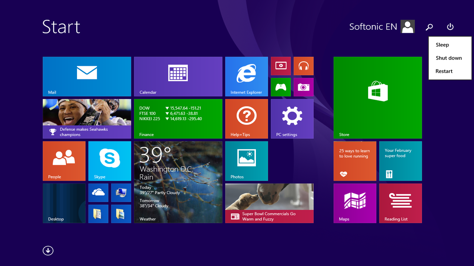Open the Windows Store tile

pyautogui.click(x=377, y=97)
